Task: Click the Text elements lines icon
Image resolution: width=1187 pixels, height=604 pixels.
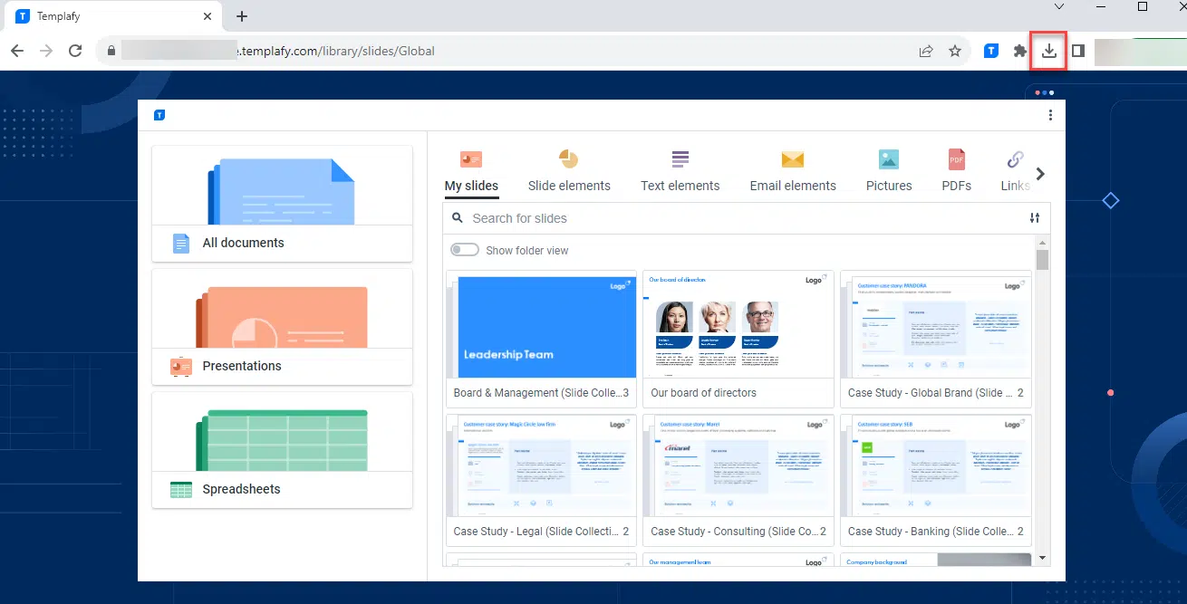Action: (x=680, y=159)
